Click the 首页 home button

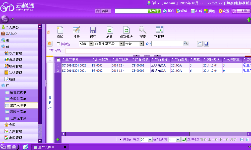pos(103,11)
